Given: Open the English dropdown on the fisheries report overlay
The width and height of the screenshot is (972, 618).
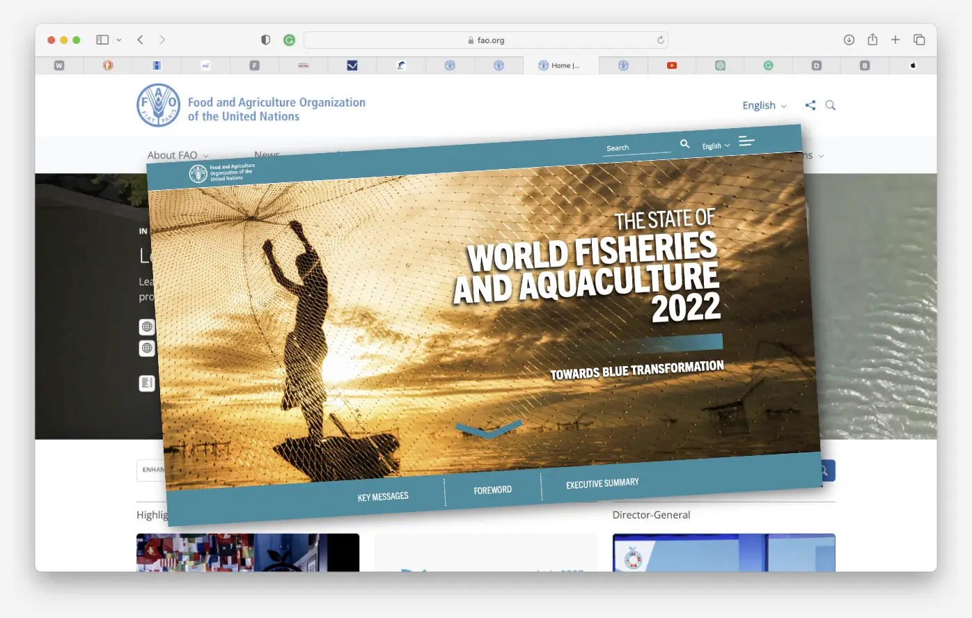Looking at the screenshot, I should pos(716,146).
